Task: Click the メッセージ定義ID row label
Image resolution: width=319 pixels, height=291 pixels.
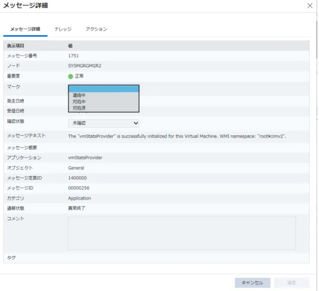Action: click(x=24, y=178)
